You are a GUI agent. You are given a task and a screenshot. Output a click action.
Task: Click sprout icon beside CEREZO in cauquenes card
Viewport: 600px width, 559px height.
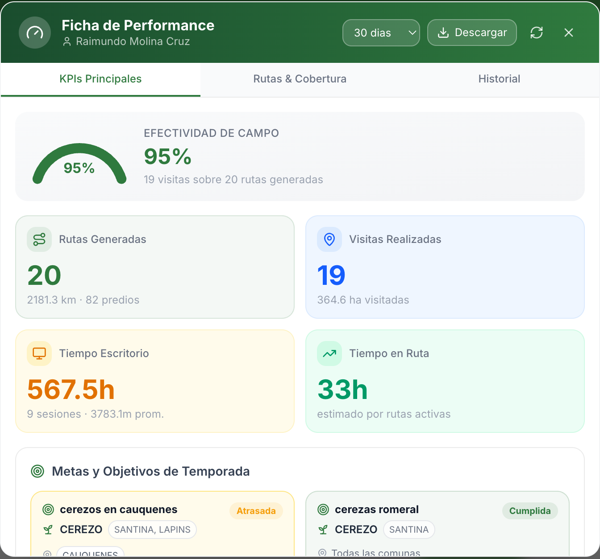[48, 530]
